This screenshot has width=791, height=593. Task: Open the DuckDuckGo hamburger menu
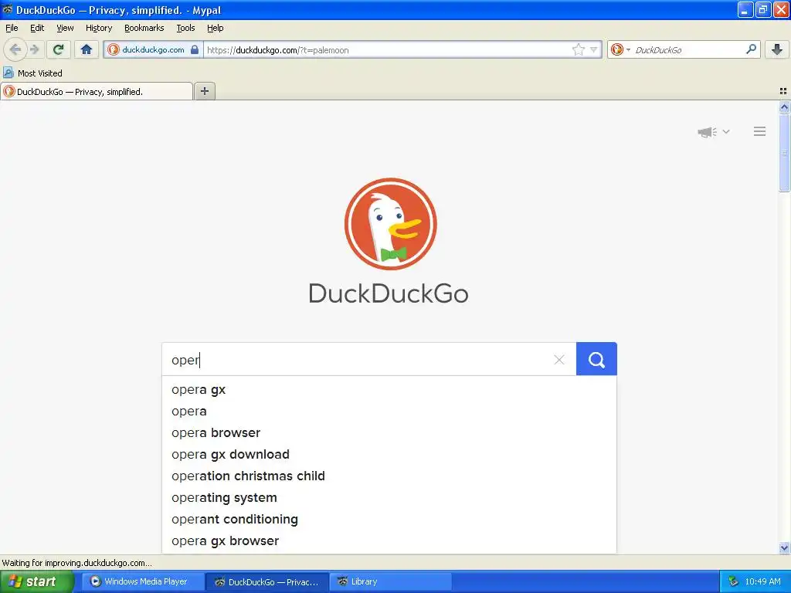[x=760, y=131]
